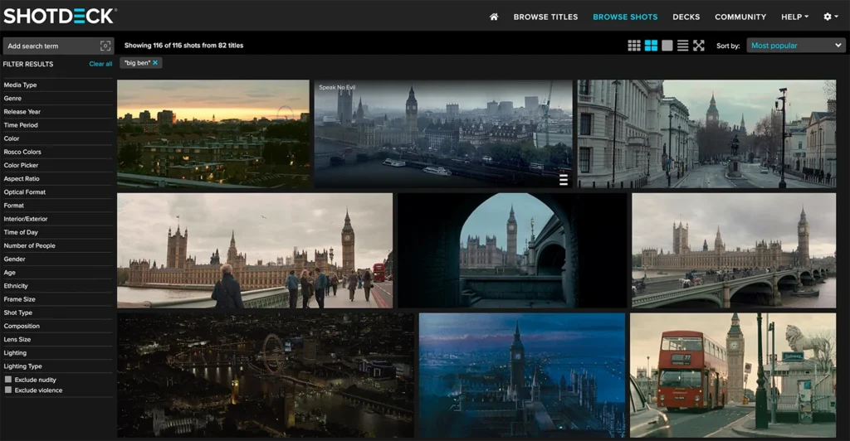Enter fullscreen view with arrows icon
The width and height of the screenshot is (850, 441).
pos(699,46)
